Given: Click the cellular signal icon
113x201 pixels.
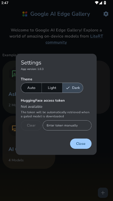Looking at the screenshot, I should (101, 3).
